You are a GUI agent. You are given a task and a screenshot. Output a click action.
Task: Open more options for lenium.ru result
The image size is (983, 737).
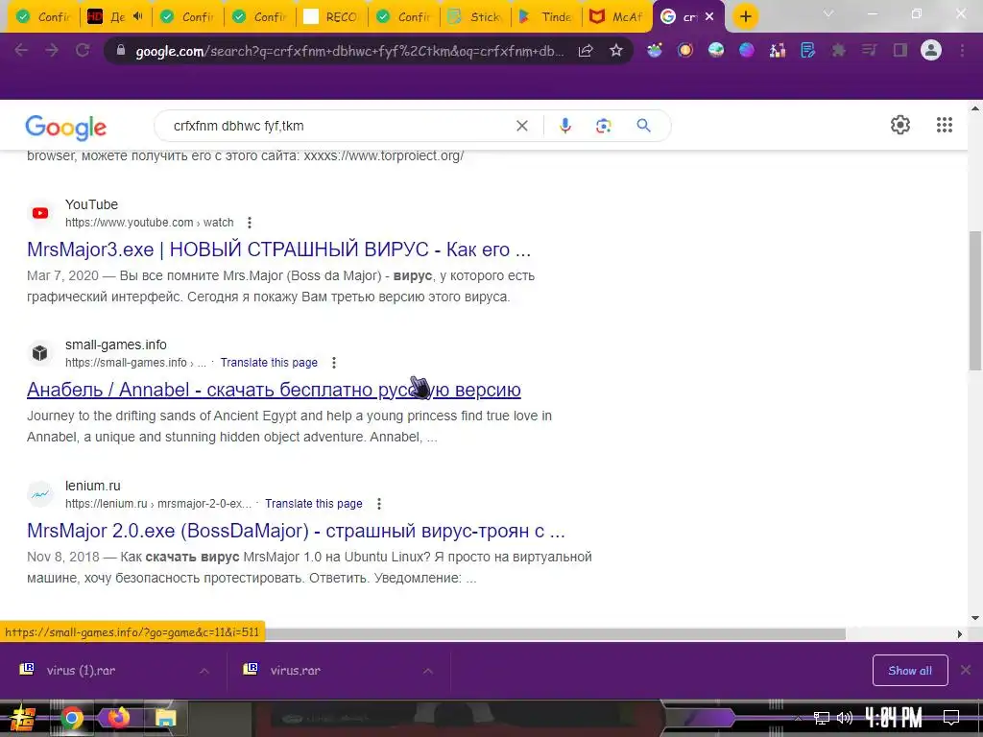point(378,504)
